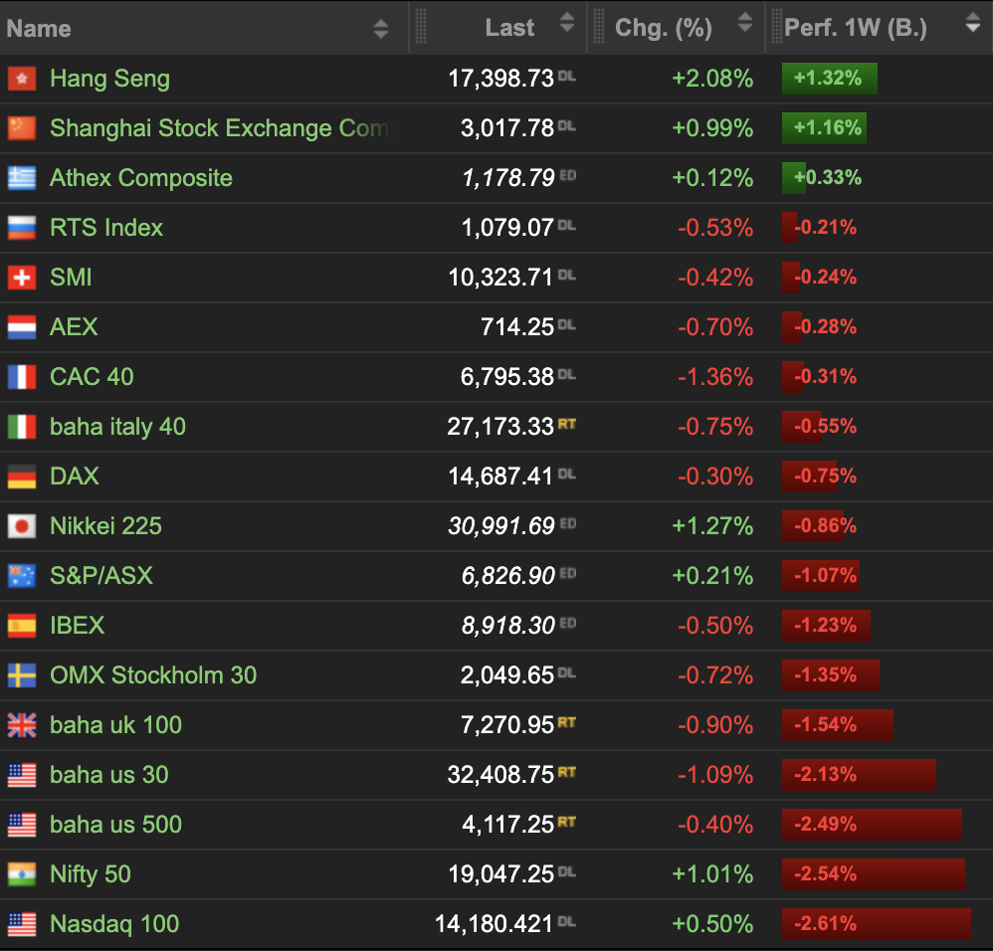Click the Indian flag beside Nifty 50
The height and width of the screenshot is (951, 993).
tap(22, 874)
